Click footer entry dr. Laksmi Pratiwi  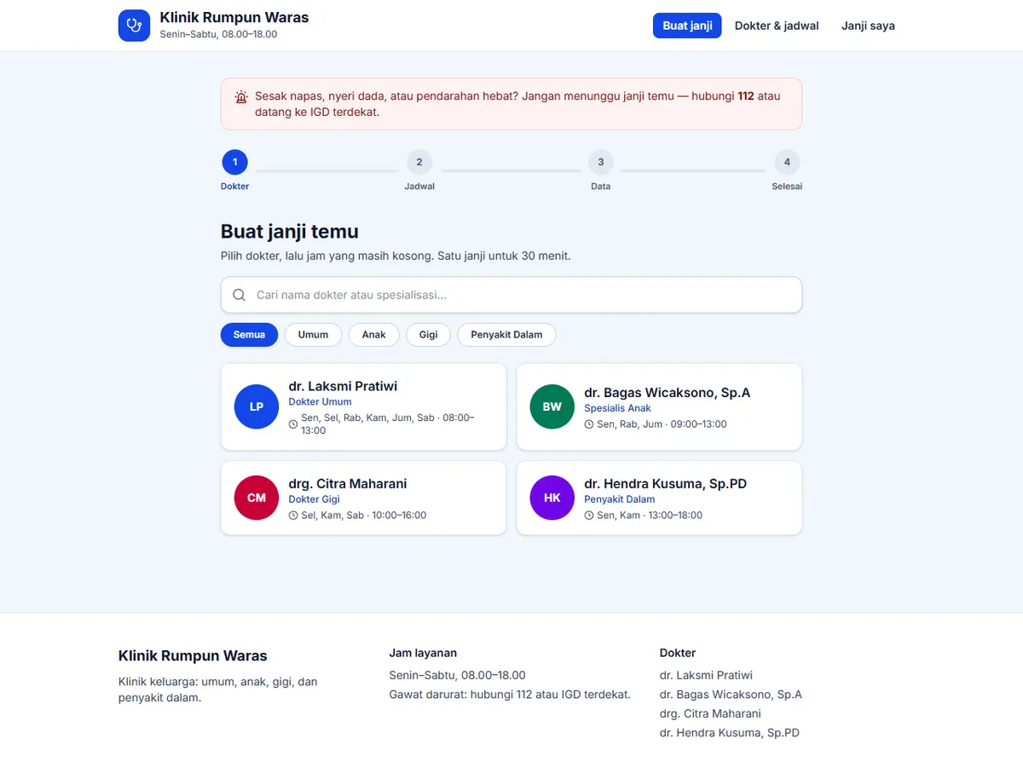pos(706,675)
